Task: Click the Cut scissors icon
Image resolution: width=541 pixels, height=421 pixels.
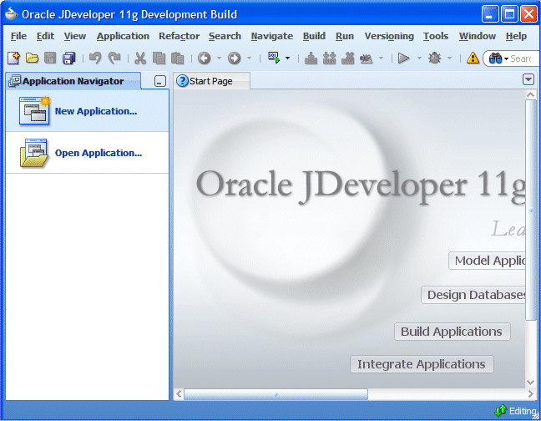Action: pos(140,58)
